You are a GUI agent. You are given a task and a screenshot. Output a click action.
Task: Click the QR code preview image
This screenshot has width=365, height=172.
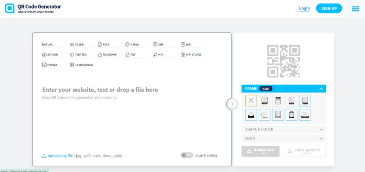click(284, 61)
